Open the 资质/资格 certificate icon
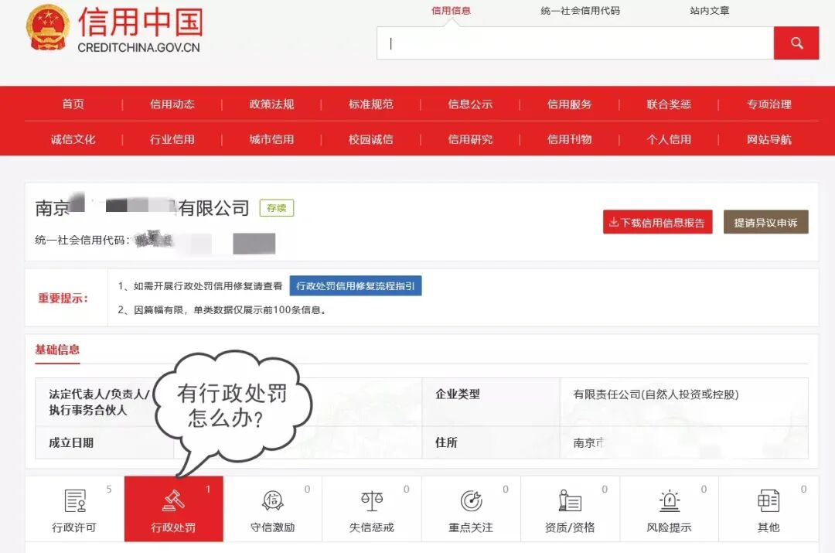Image resolution: width=835 pixels, height=553 pixels. click(570, 500)
